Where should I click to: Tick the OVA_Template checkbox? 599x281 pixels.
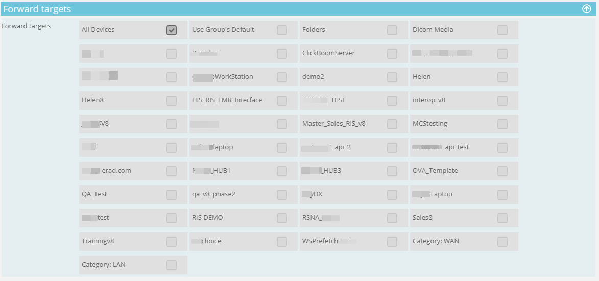[502, 171]
